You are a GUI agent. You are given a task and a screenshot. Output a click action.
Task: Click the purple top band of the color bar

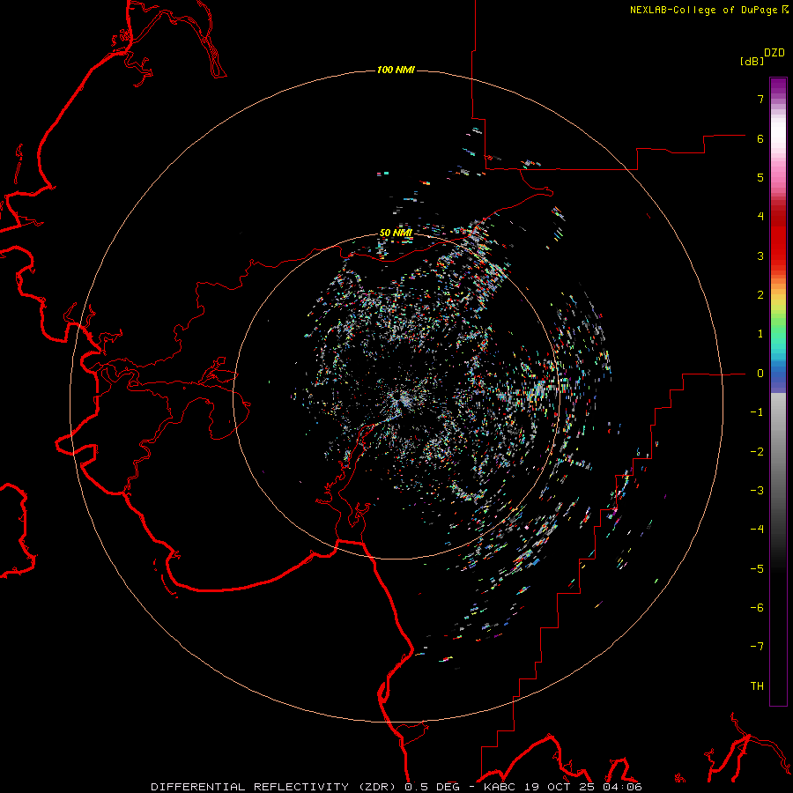point(778,87)
